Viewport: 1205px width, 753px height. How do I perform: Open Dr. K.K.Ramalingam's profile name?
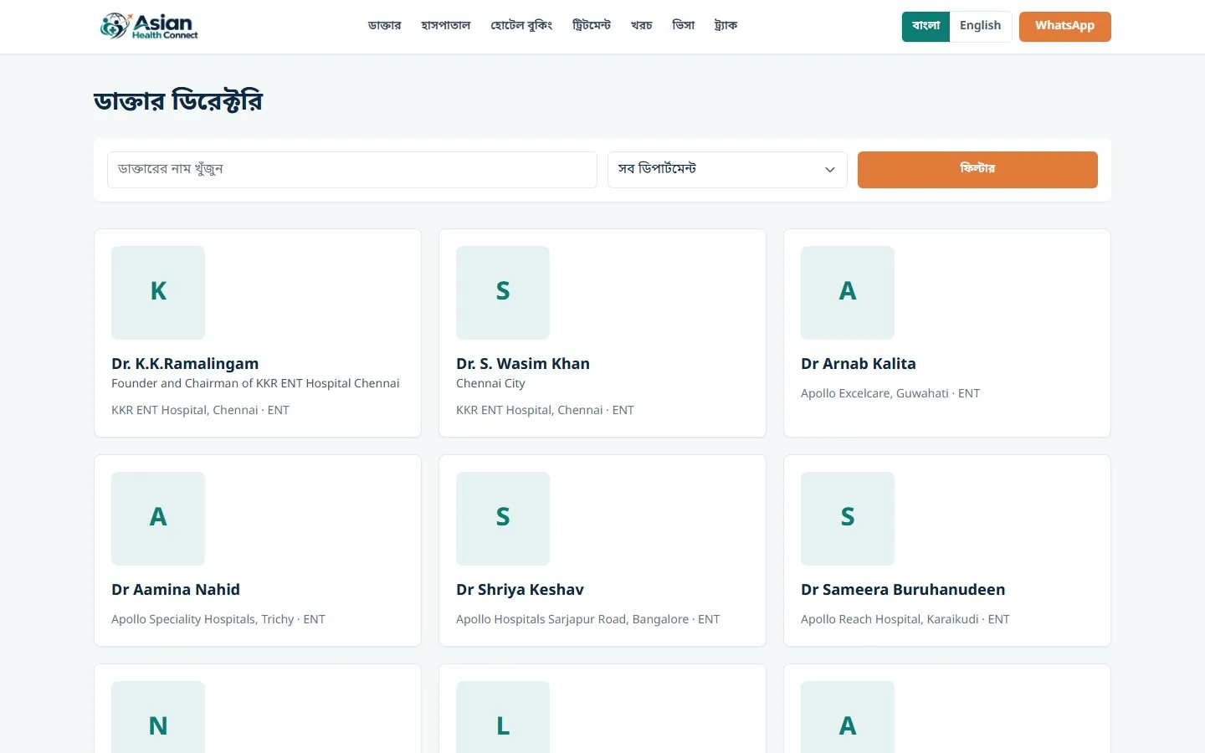point(185,364)
